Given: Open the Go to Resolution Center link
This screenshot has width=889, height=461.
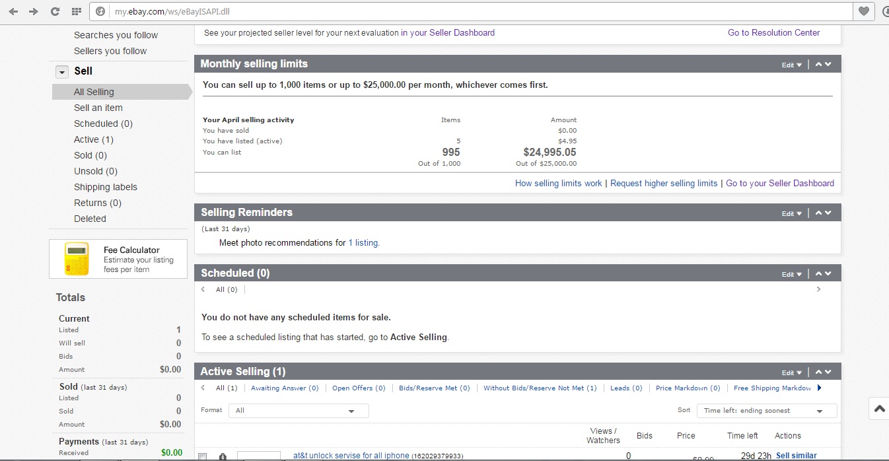Looking at the screenshot, I should coord(773,33).
